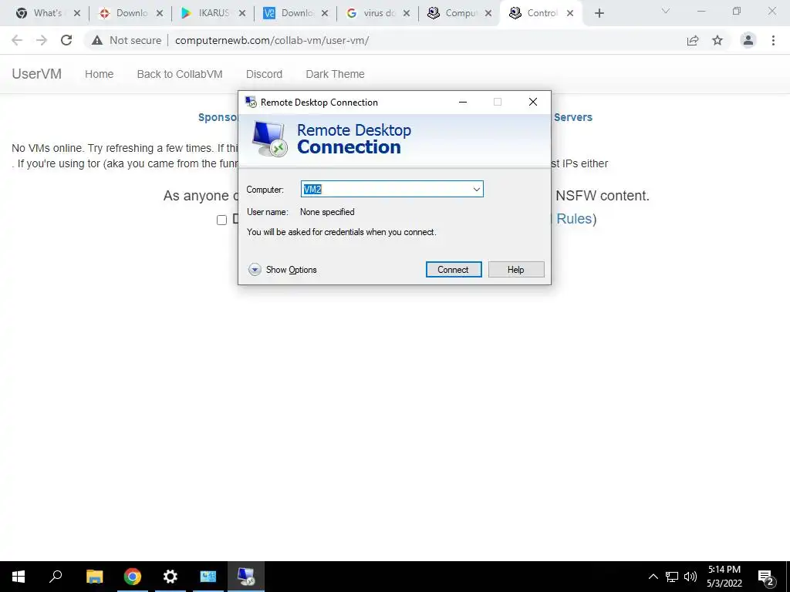
Task: Click the Remote Desktop taskbar icon
Action: pos(246,577)
